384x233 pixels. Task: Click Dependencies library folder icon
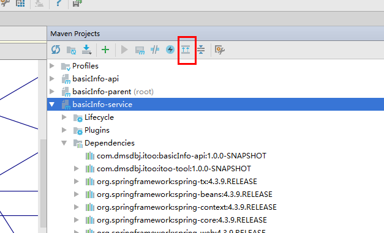point(78,144)
